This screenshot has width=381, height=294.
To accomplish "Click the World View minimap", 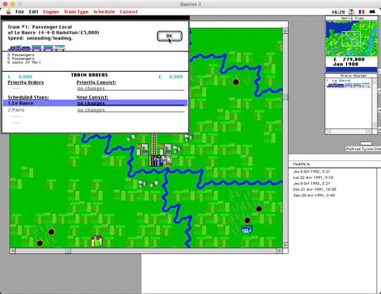I will click(351, 38).
